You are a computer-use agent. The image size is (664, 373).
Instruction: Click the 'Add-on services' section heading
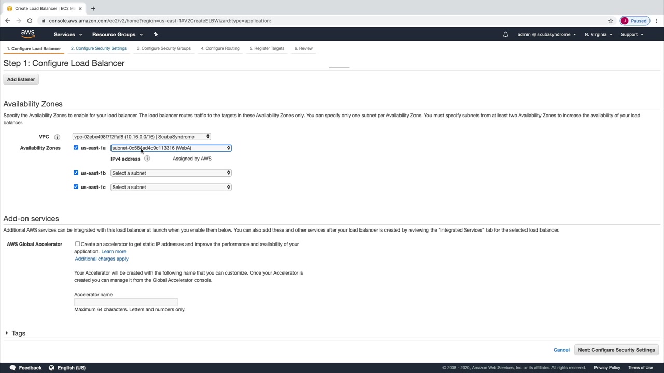pyautogui.click(x=31, y=218)
